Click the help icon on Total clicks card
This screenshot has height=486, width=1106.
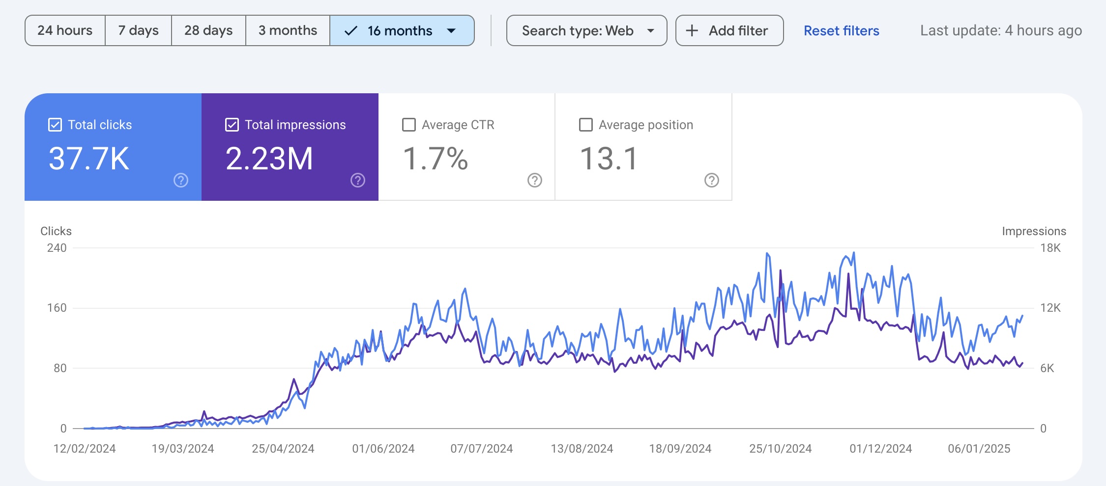tap(181, 181)
